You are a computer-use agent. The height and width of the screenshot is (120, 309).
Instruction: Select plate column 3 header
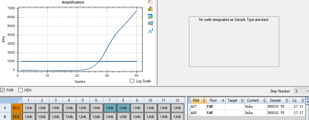56,100
